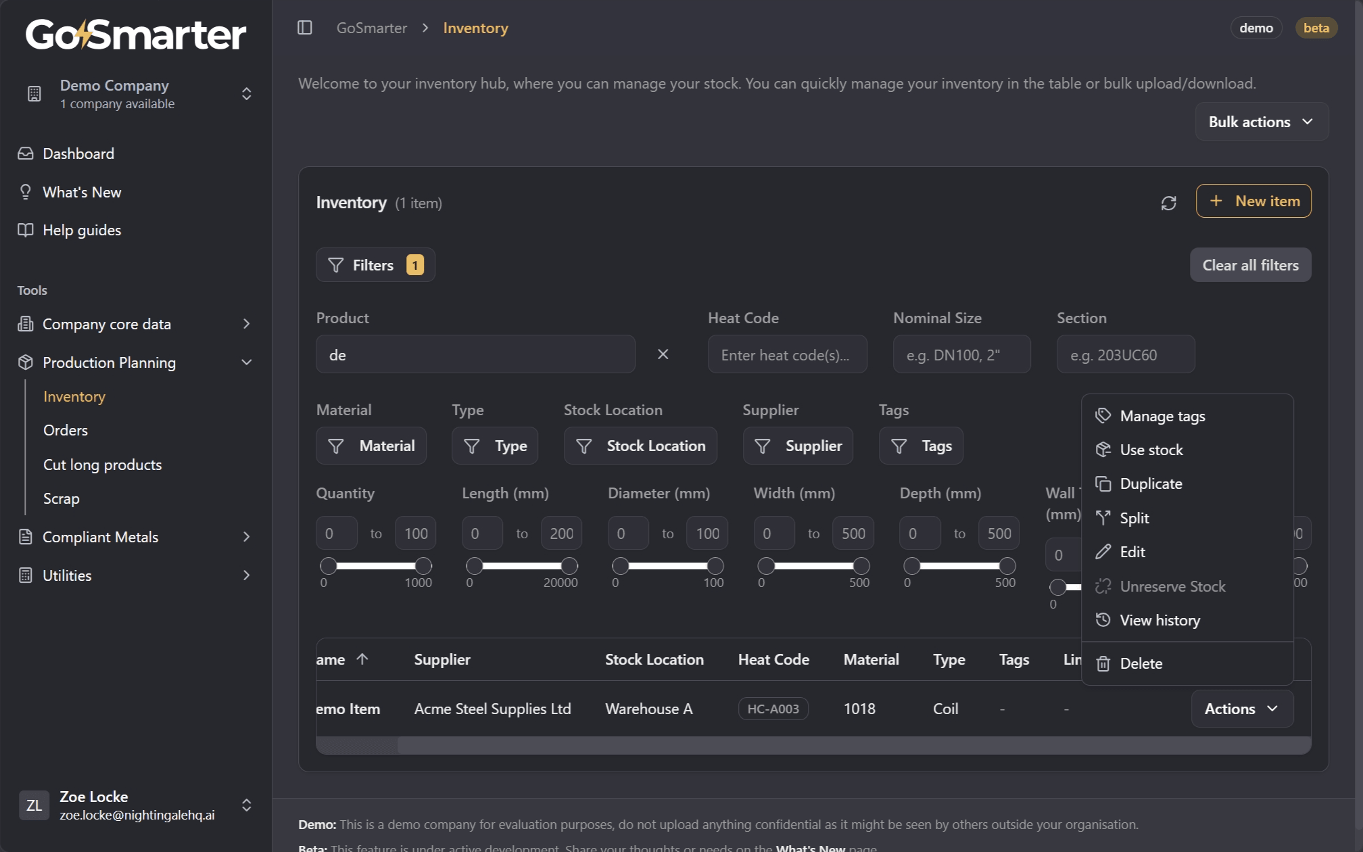Open the Actions dropdown for Demo Item
The height and width of the screenshot is (852, 1363).
(x=1242, y=709)
